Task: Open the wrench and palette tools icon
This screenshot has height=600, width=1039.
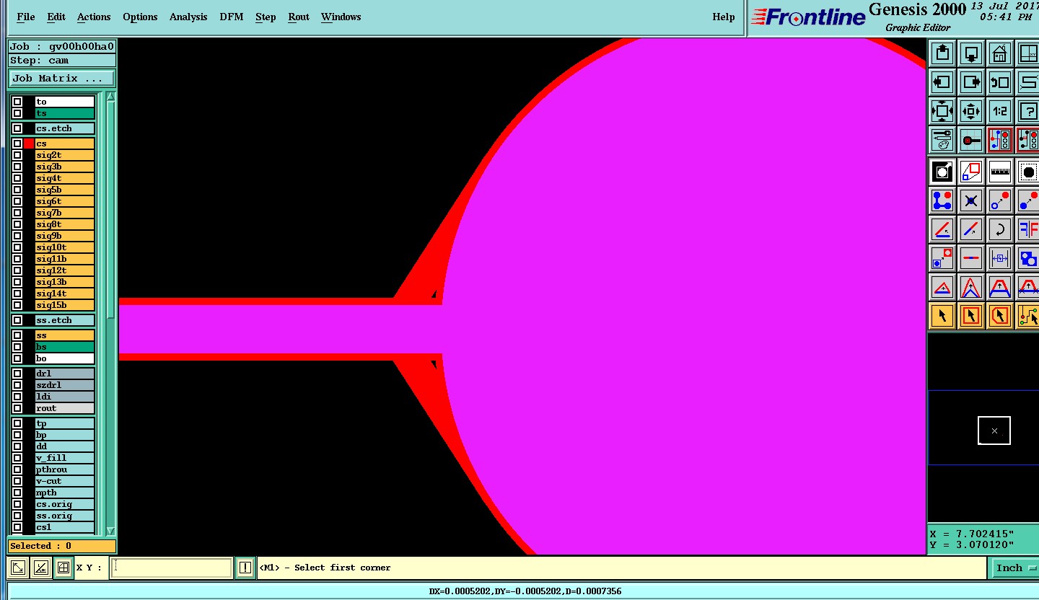Action: 942,140
